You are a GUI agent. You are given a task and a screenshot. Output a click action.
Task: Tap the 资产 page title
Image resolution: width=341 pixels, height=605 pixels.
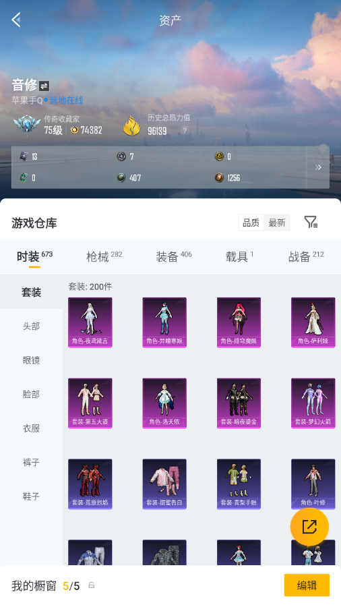(170, 20)
